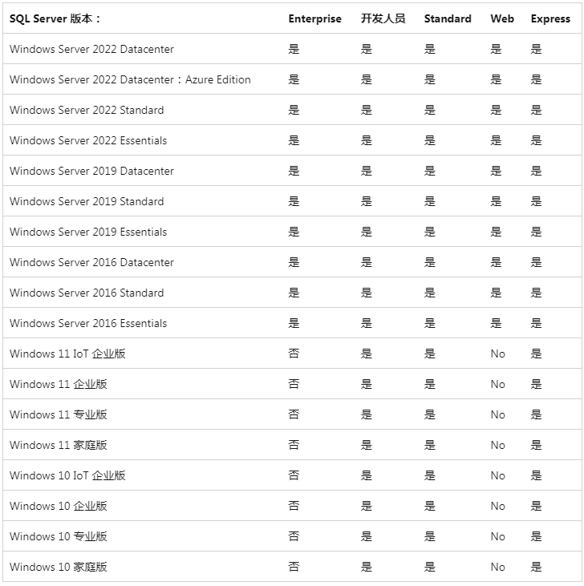Image resolution: width=584 pixels, height=586 pixels.
Task: Click Standard '是' in Windows Server 2016 Essentials row
Action: click(x=430, y=323)
